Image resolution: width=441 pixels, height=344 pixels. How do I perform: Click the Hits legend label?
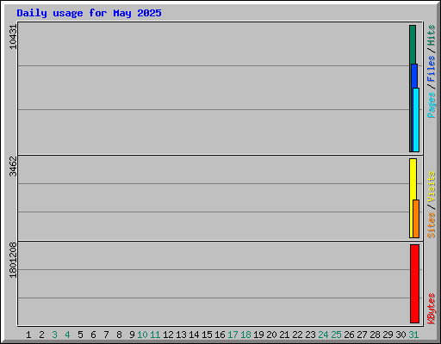(x=432, y=35)
